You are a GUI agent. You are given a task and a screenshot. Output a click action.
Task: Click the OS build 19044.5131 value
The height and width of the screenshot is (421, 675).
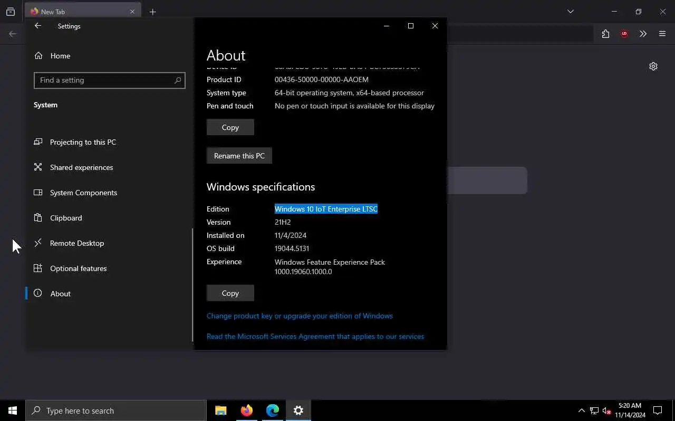tap(292, 248)
